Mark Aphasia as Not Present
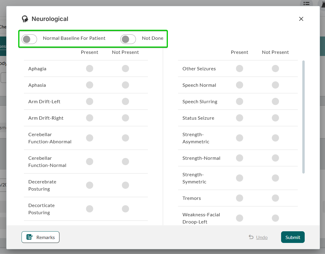The width and height of the screenshot is (325, 254). coord(125,85)
